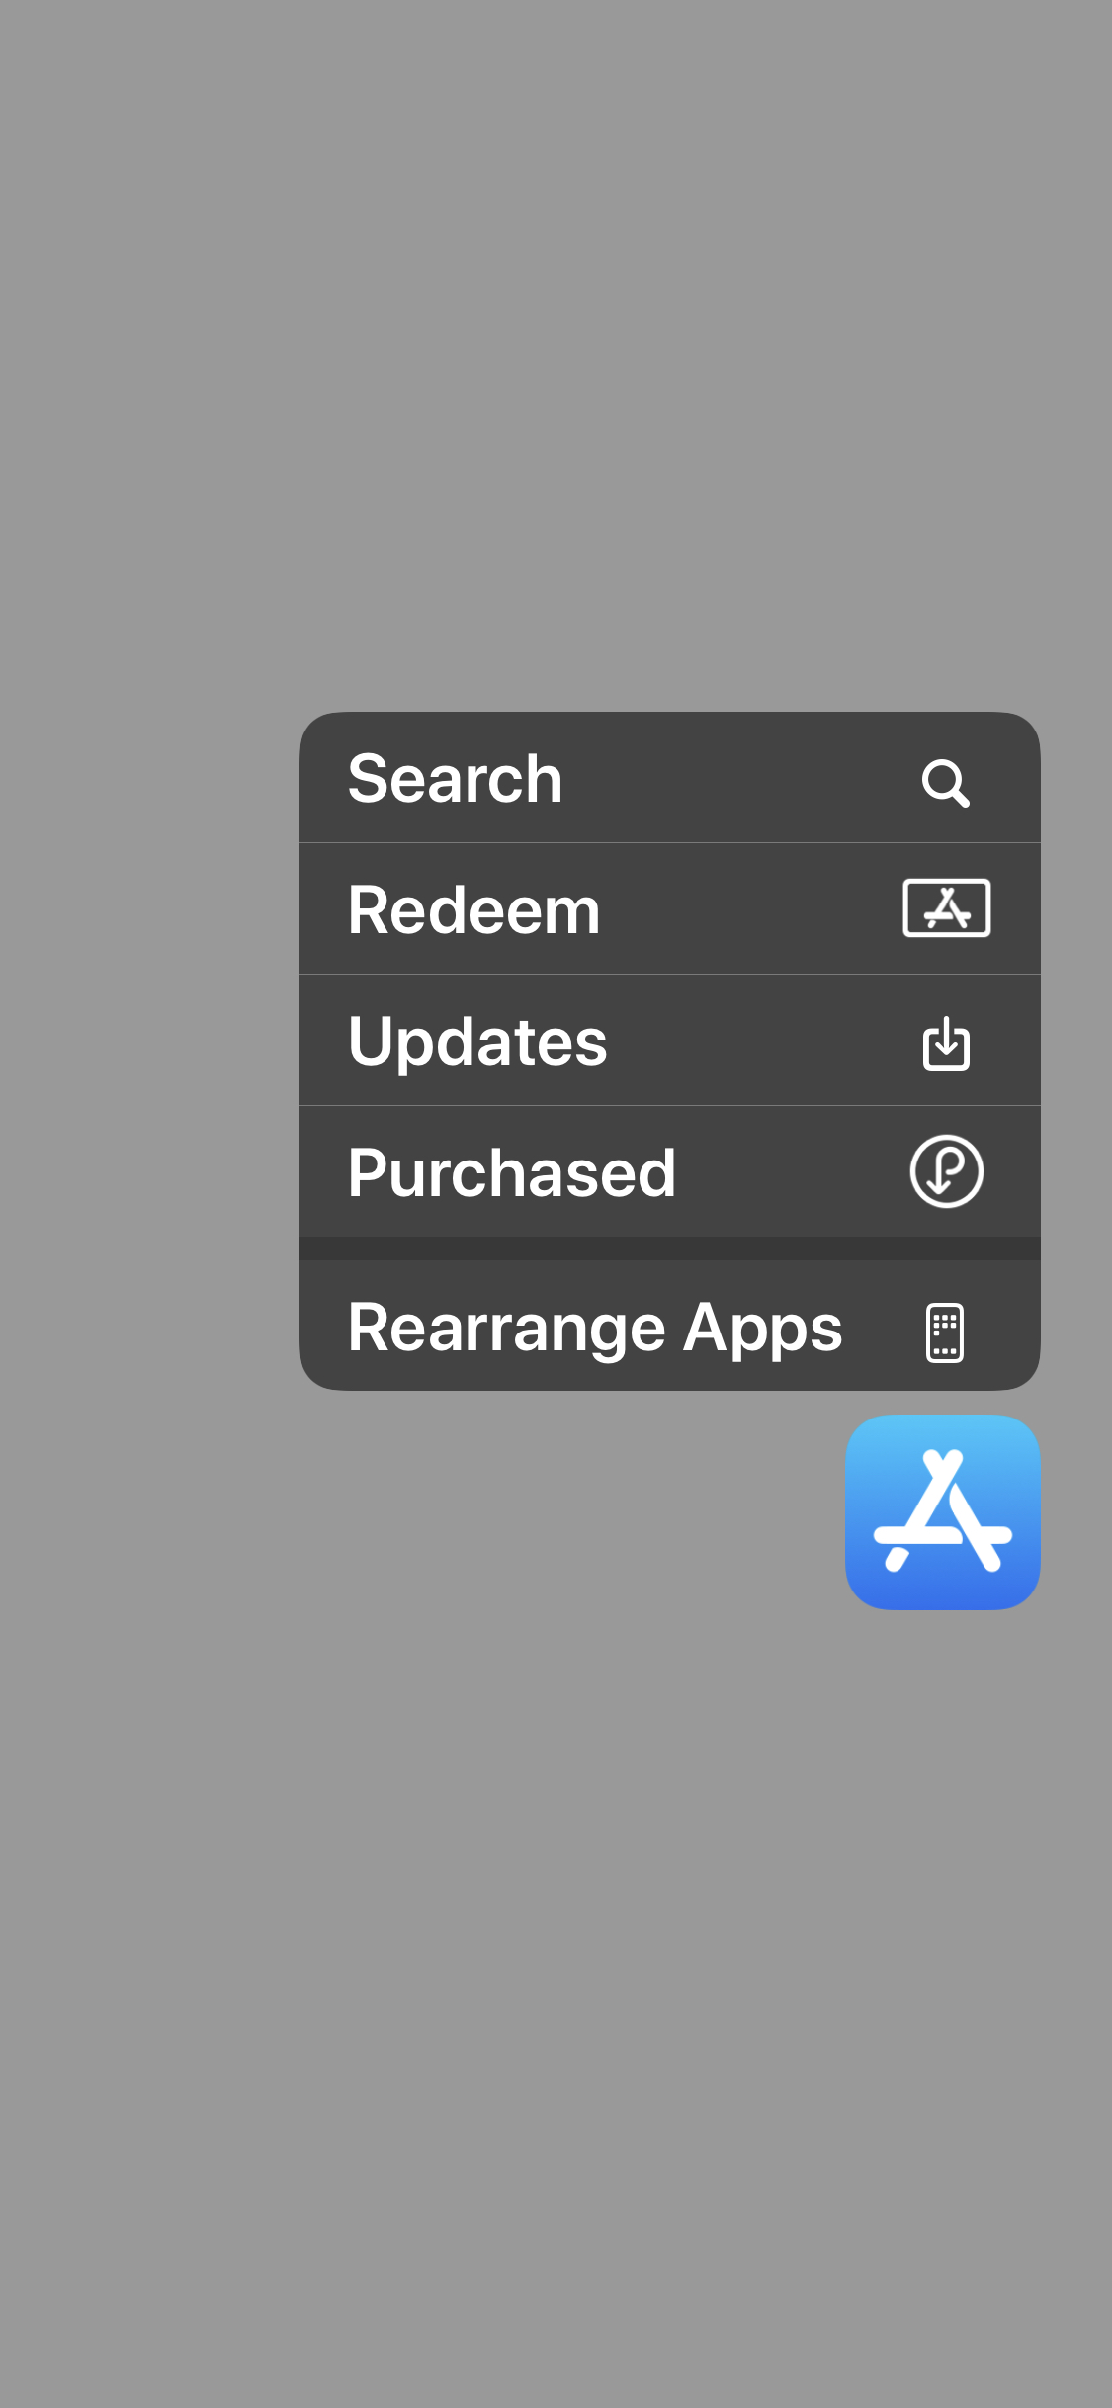Tap the Rearrange Apps phone grid icon
1112x2408 pixels.
click(945, 1333)
